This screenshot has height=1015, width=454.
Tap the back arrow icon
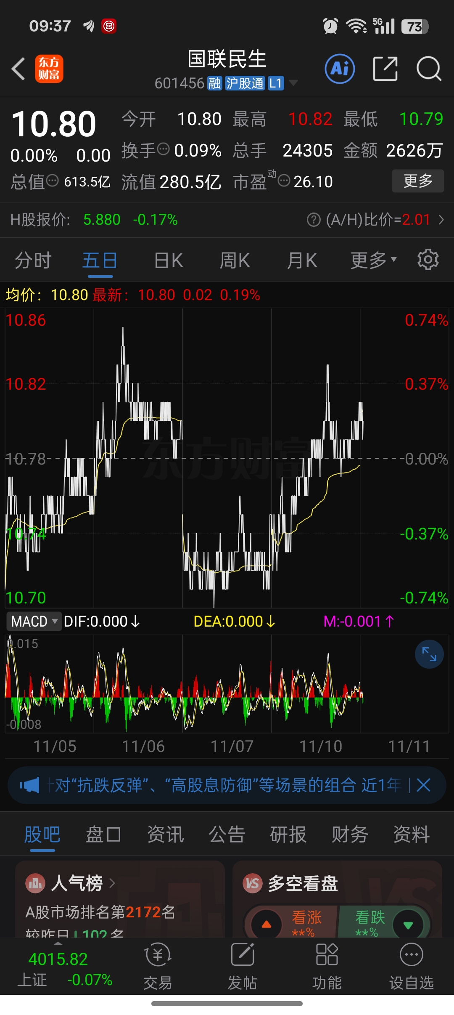click(x=18, y=69)
